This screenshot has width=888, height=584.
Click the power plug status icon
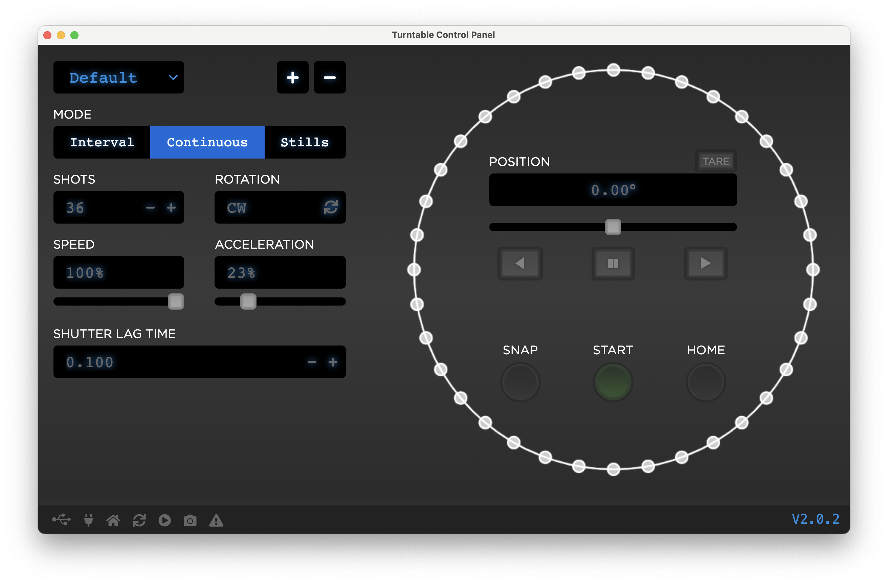tap(88, 520)
